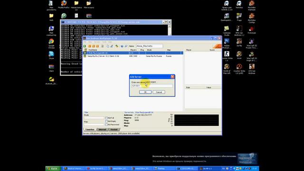Open the View menu in SA-MP

tap(90, 42)
